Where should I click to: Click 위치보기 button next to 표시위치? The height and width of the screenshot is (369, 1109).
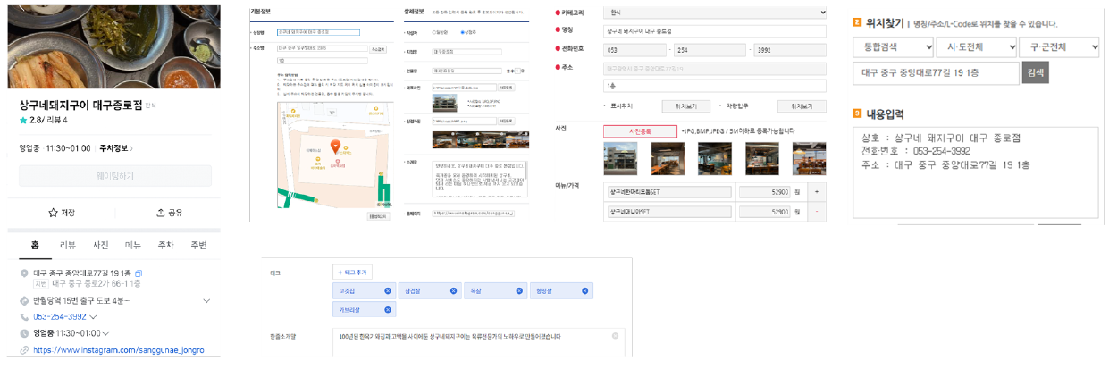[685, 105]
